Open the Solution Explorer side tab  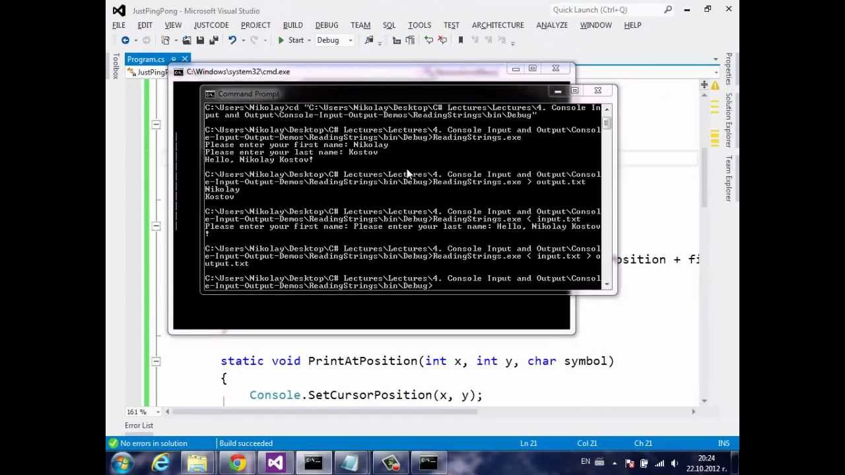[729, 120]
